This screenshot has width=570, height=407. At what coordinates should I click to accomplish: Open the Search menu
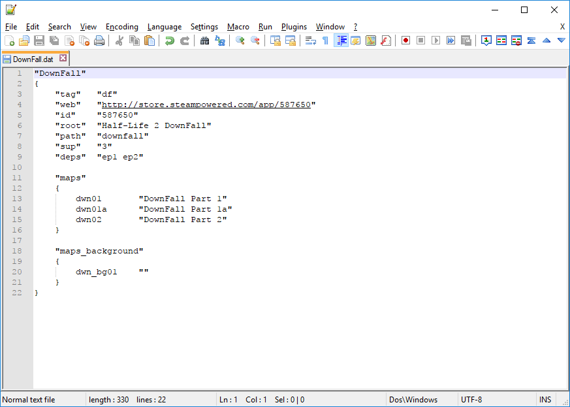(x=59, y=27)
